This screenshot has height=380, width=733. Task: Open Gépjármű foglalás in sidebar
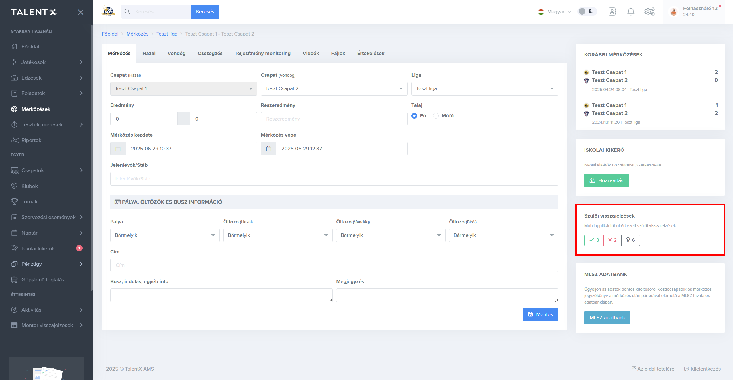click(43, 280)
